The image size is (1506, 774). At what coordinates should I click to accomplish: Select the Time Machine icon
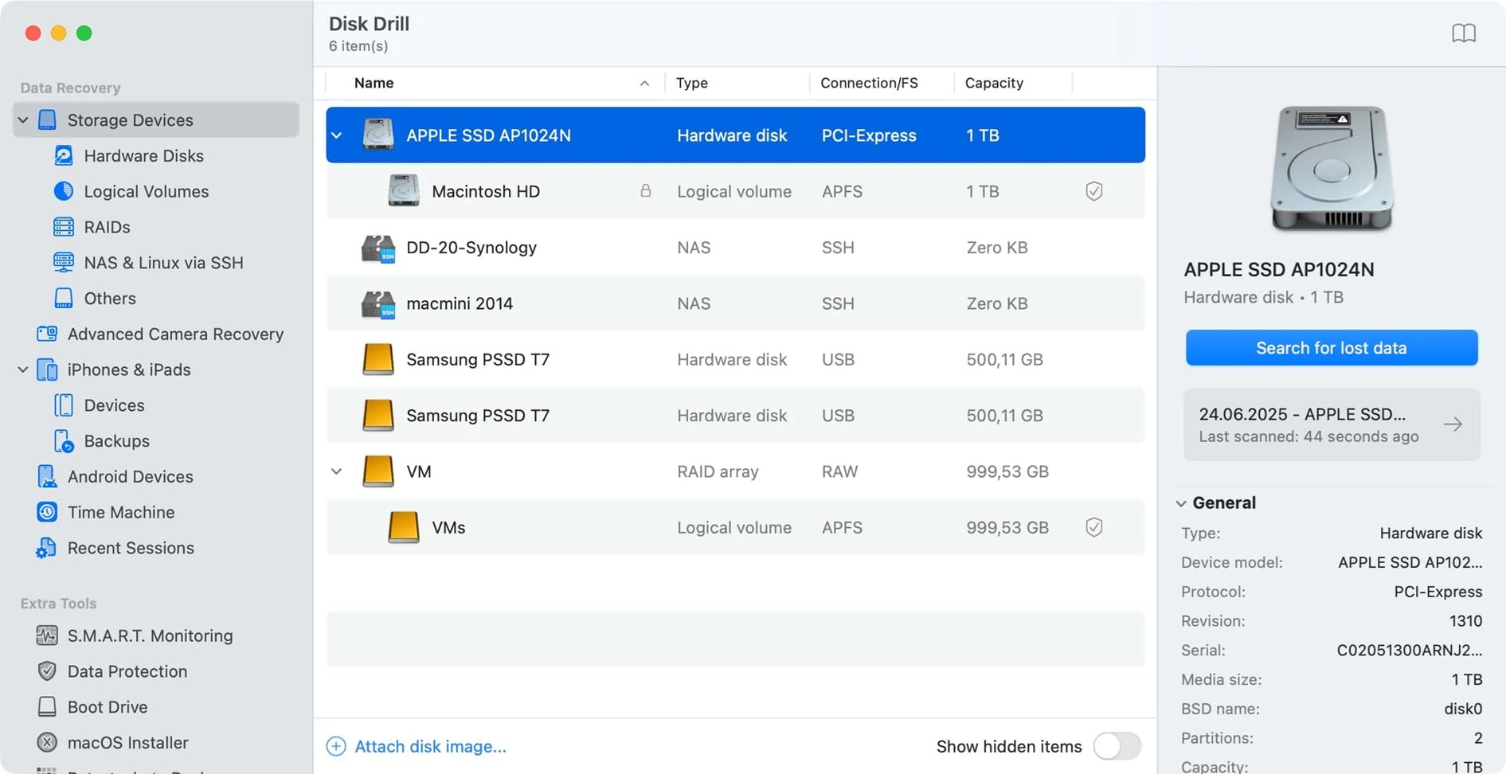[46, 512]
